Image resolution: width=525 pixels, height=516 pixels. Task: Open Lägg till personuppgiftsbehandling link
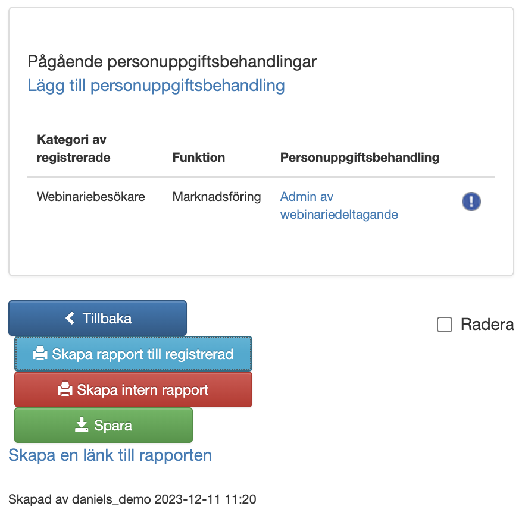156,86
